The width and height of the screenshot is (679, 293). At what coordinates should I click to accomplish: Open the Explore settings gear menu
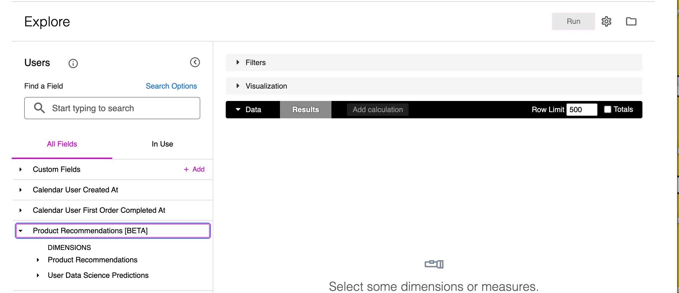pos(606,21)
